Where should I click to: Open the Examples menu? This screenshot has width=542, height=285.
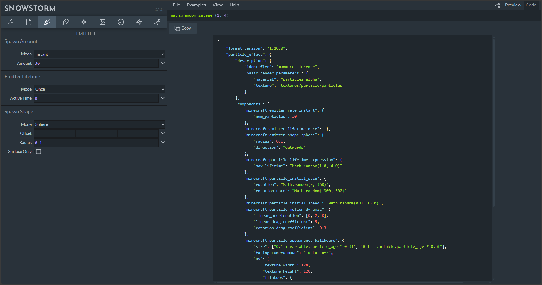(196, 5)
